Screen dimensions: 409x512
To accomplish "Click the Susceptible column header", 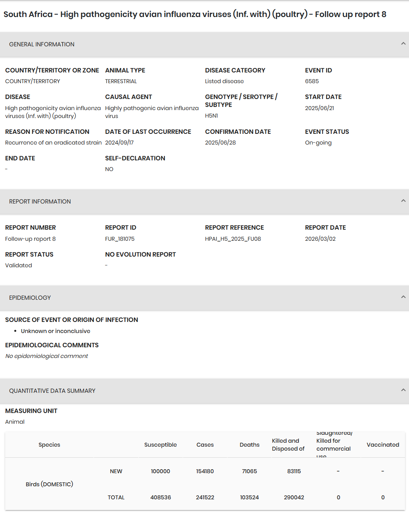I will tap(161, 445).
